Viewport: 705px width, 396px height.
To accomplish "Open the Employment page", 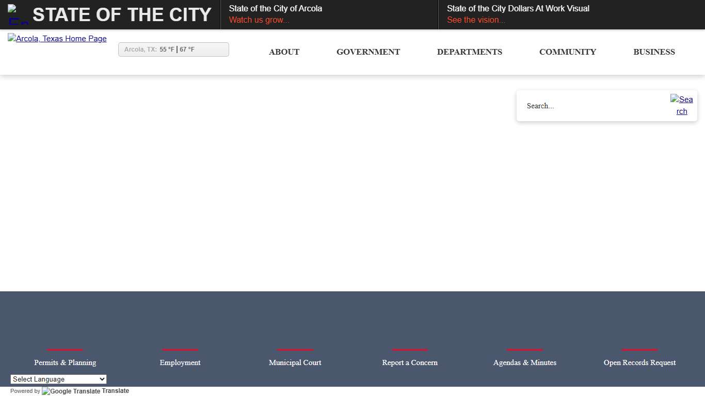I will coord(180,362).
